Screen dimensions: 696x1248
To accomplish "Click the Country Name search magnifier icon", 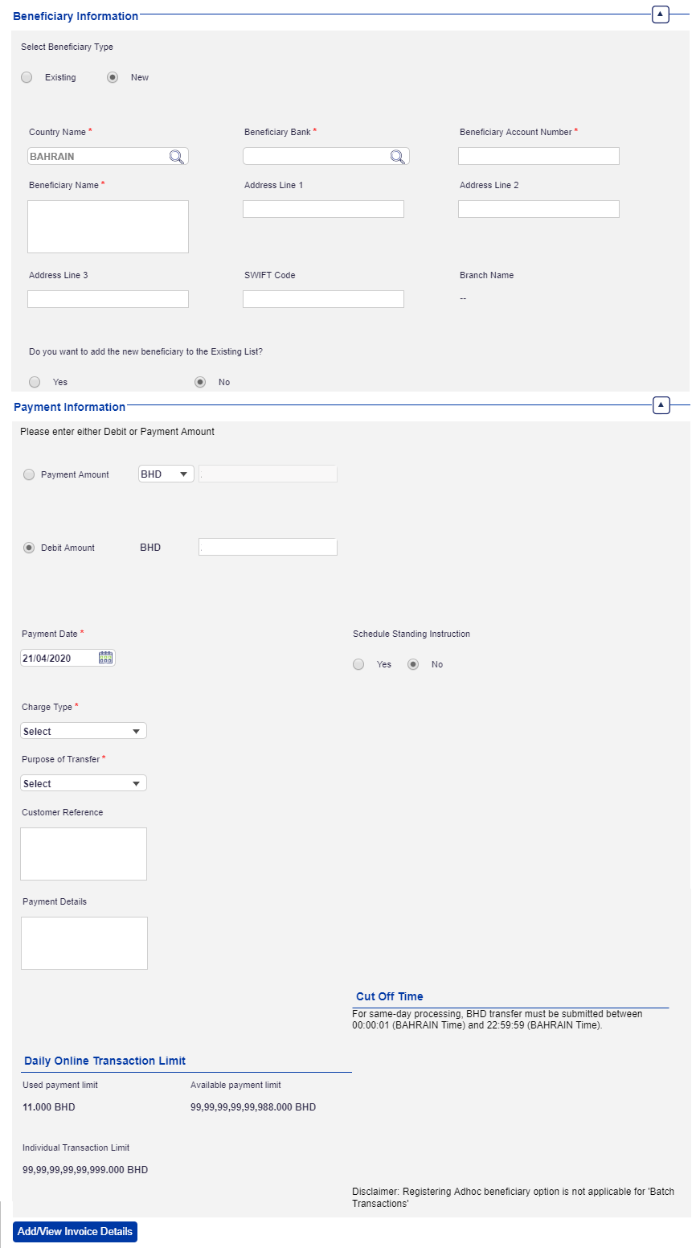I will tap(177, 157).
